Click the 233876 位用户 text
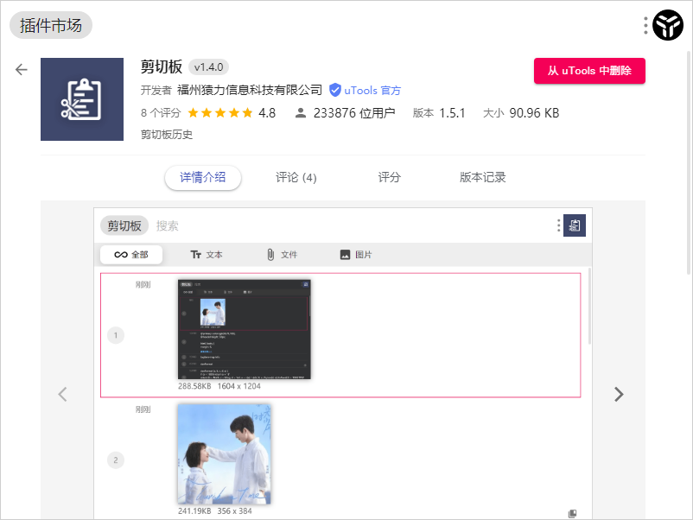 click(354, 113)
